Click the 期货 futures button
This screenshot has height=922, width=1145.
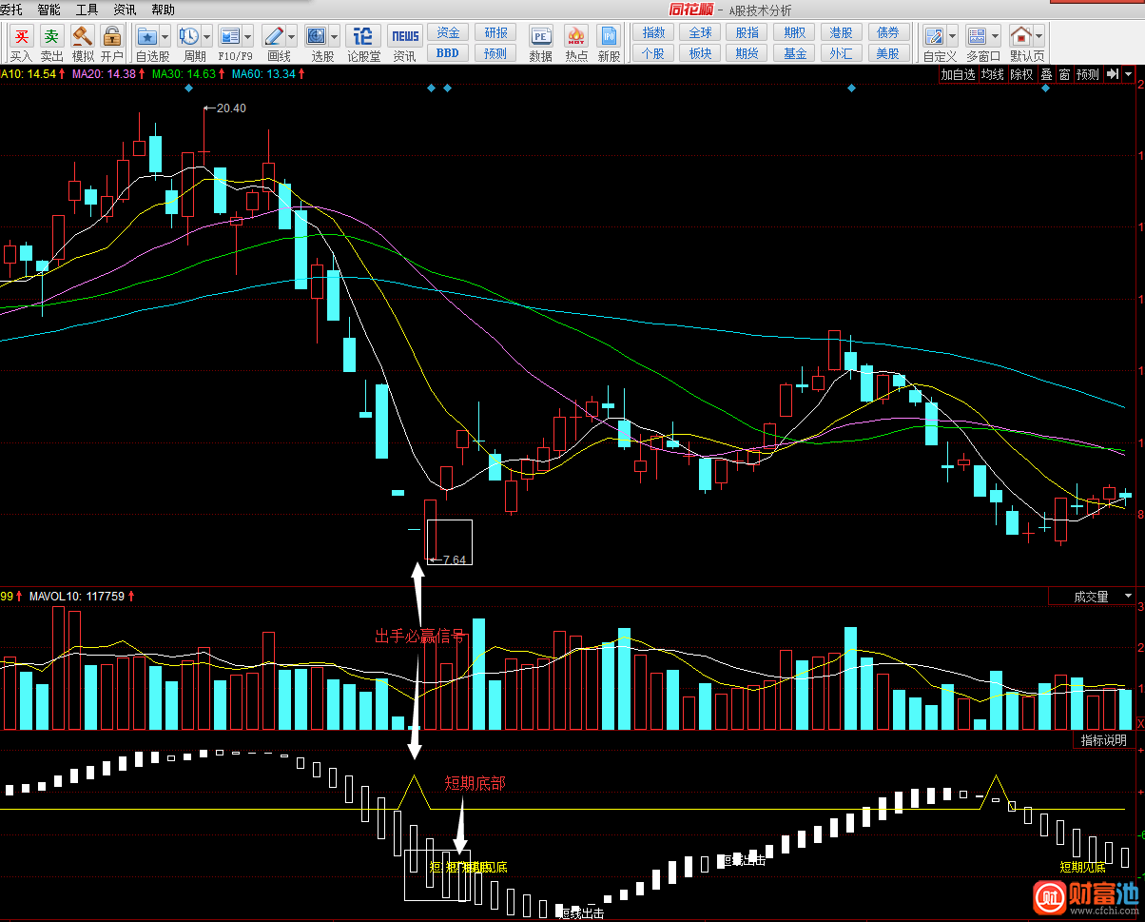click(x=747, y=53)
